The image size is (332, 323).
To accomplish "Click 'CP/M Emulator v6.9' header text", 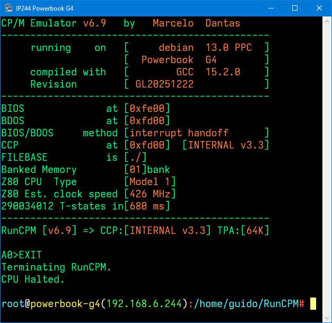I will point(54,23).
